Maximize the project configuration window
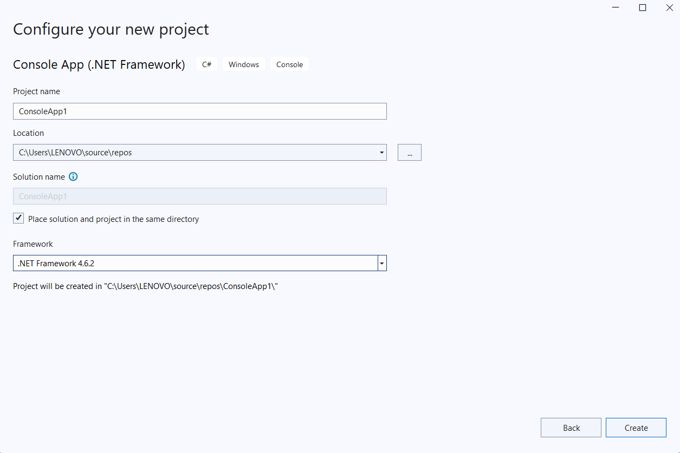Screen dimensions: 680x453 [642, 8]
